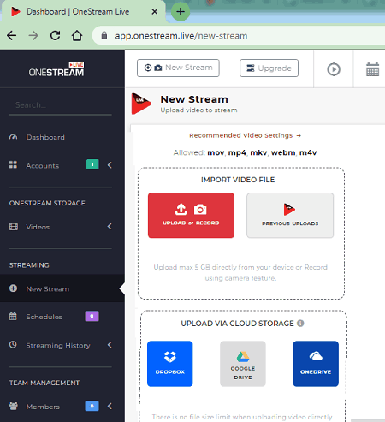The height and width of the screenshot is (422, 385).
Task: Click the address bar URL
Action: (x=181, y=36)
